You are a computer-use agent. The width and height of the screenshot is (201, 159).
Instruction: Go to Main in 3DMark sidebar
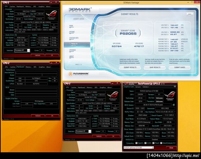pos(71,26)
